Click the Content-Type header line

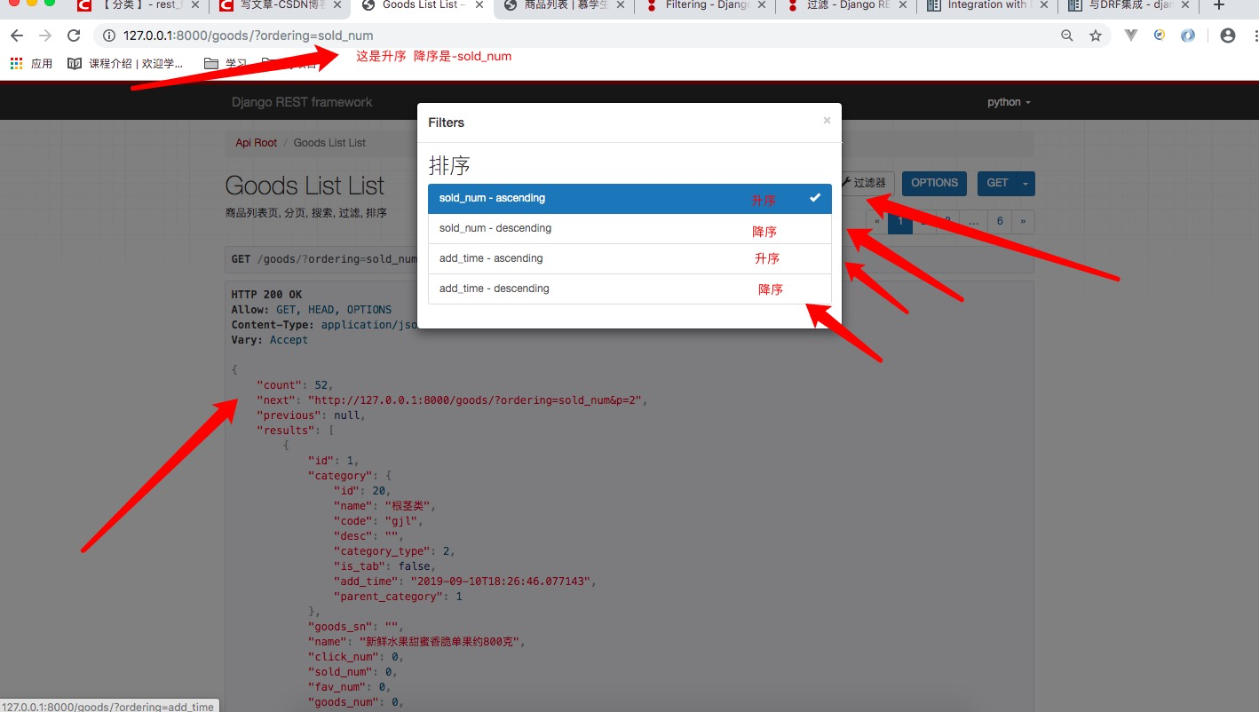tap(324, 325)
